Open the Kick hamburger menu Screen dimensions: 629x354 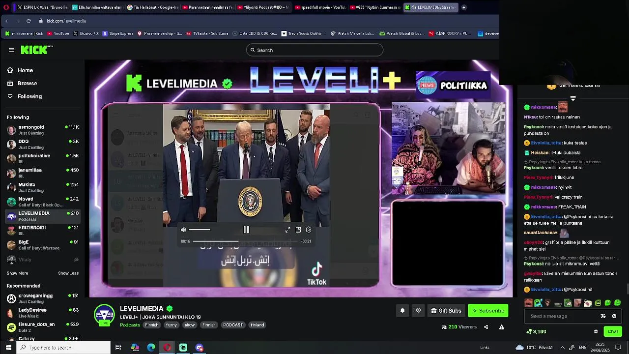(11, 50)
